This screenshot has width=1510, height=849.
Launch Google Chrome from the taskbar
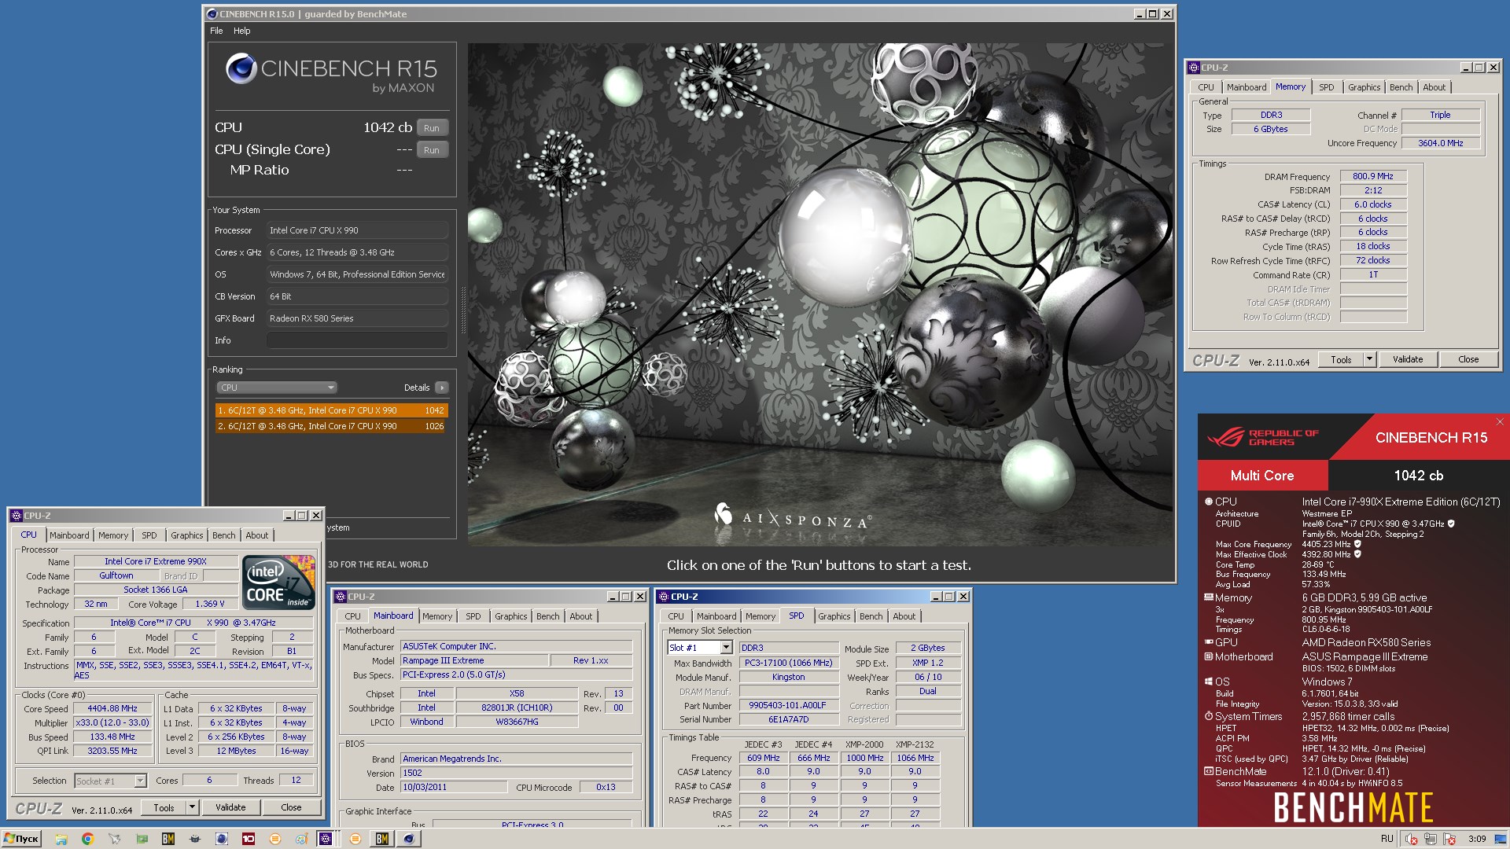(x=87, y=839)
